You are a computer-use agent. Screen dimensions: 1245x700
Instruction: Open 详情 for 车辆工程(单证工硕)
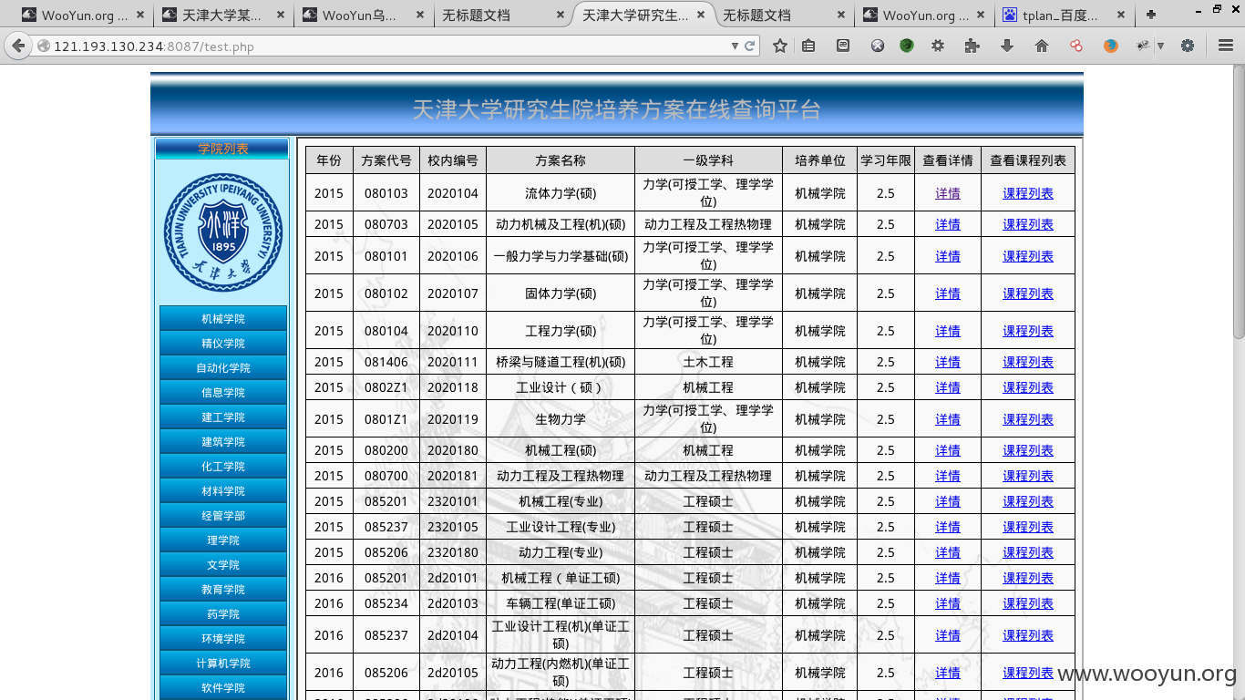pyautogui.click(x=948, y=603)
